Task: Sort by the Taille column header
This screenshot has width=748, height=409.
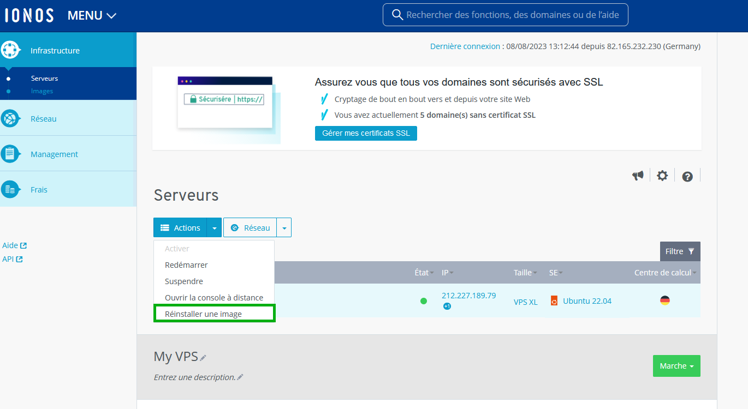Action: (525, 273)
